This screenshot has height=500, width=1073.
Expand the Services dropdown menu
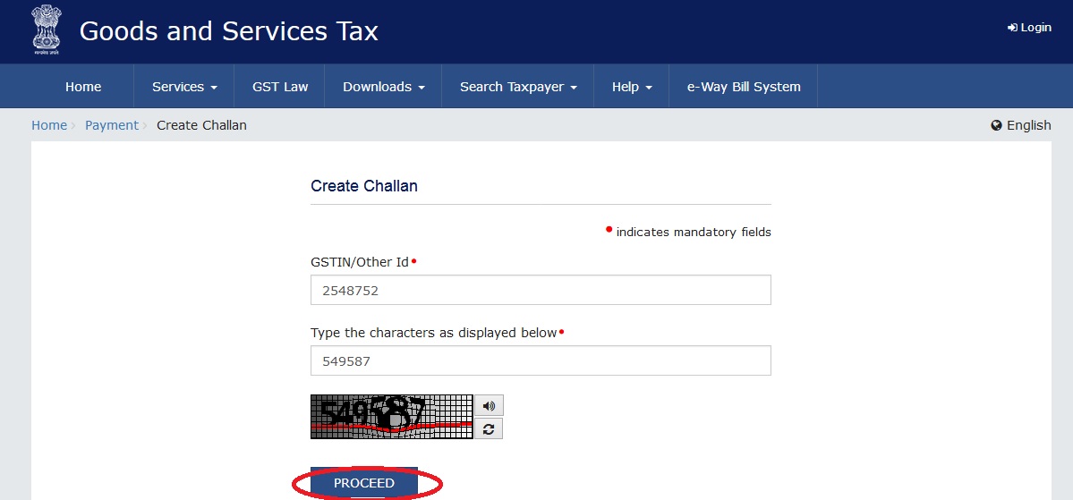(x=184, y=87)
